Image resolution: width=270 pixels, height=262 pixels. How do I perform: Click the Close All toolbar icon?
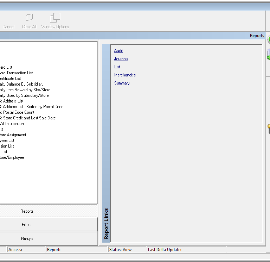click(29, 17)
